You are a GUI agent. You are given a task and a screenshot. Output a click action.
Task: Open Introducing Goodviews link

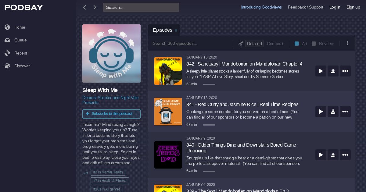[x=261, y=7]
